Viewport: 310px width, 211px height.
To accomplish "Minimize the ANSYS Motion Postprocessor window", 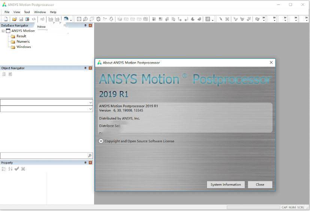I will (279, 4).
